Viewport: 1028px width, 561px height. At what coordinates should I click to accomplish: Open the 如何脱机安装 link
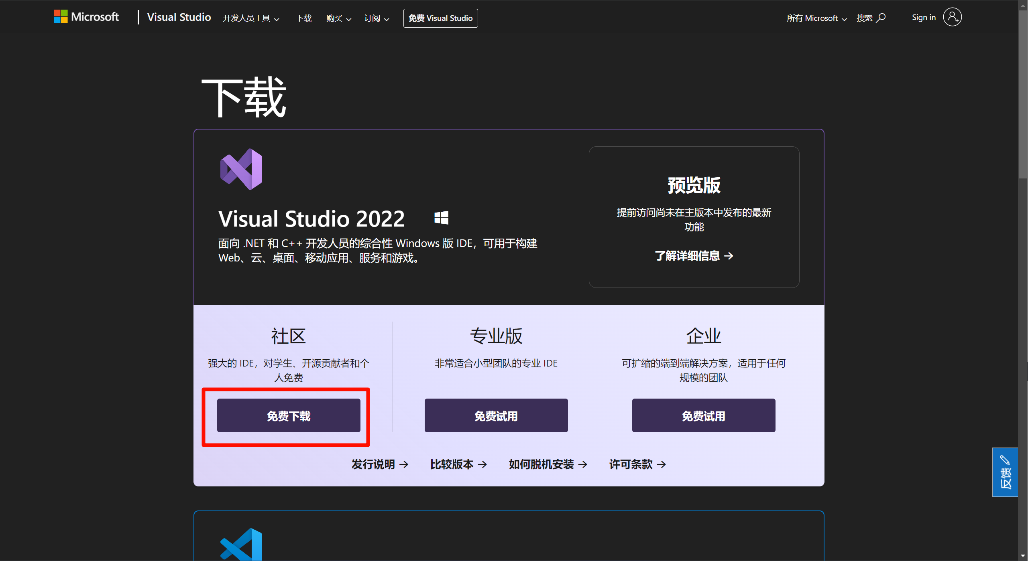[548, 464]
